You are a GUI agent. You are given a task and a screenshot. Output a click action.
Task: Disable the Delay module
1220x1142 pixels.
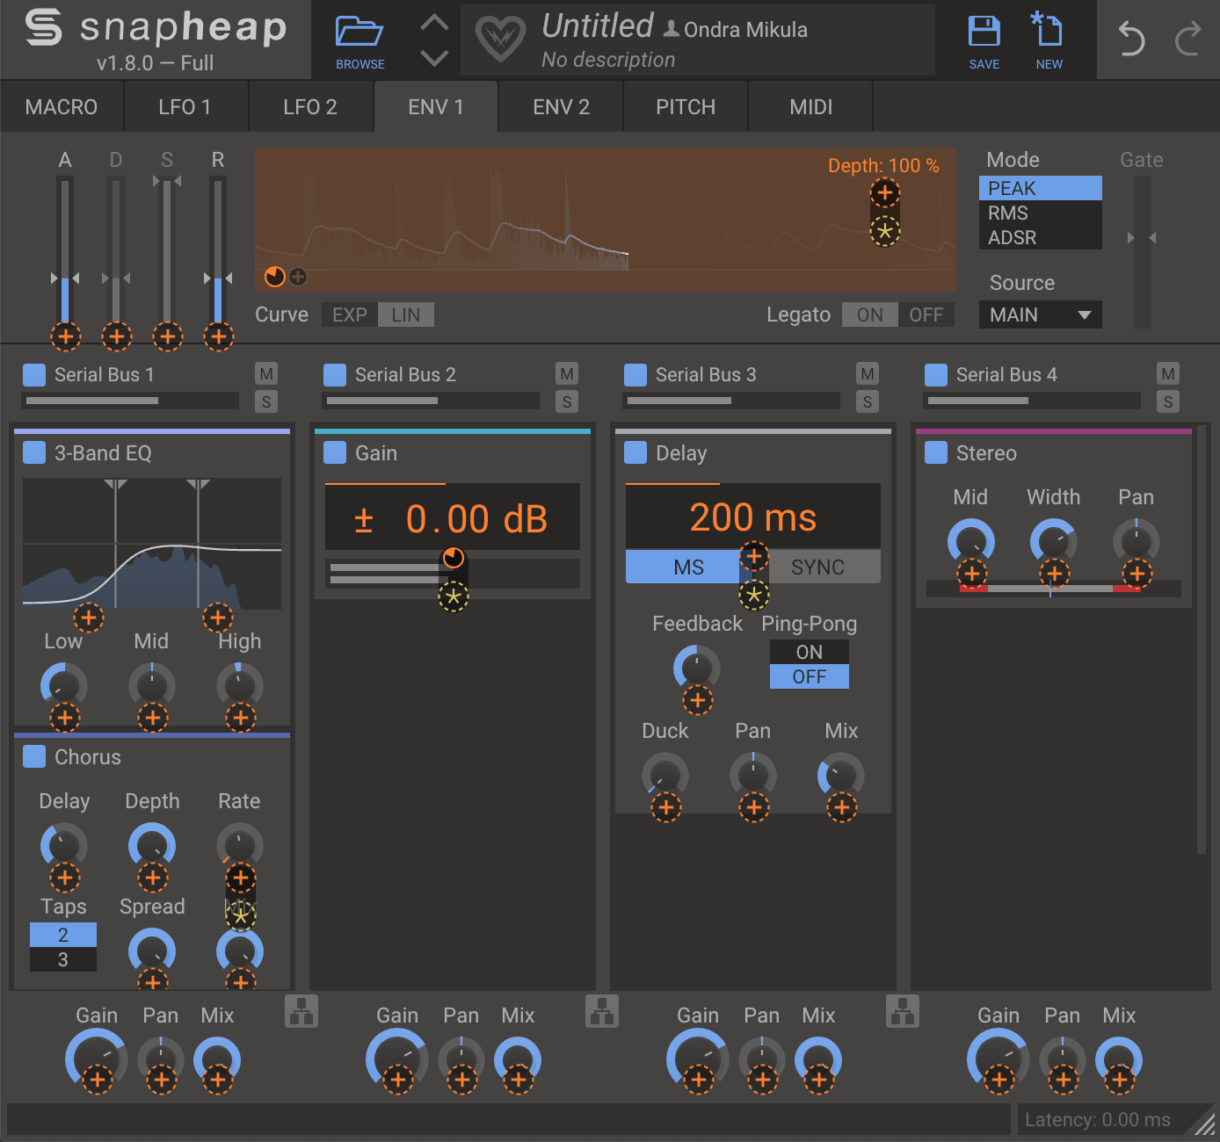(635, 452)
